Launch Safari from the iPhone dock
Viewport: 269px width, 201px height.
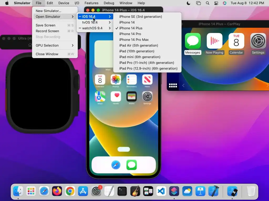tap(116, 165)
